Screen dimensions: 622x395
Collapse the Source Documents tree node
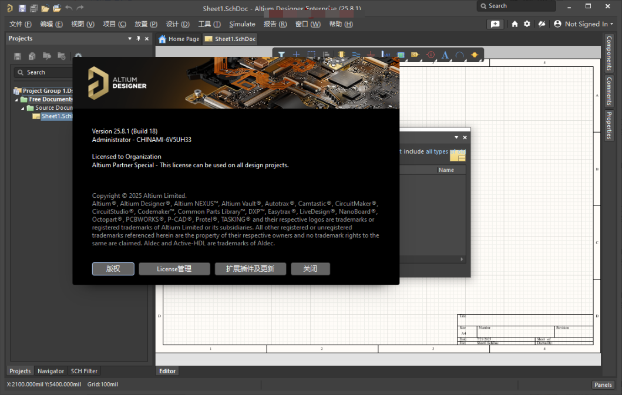pyautogui.click(x=22, y=108)
